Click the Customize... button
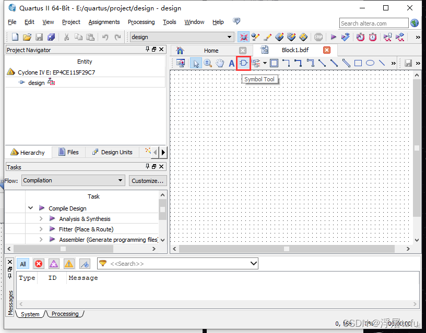The height and width of the screenshot is (333, 426). pyautogui.click(x=148, y=181)
